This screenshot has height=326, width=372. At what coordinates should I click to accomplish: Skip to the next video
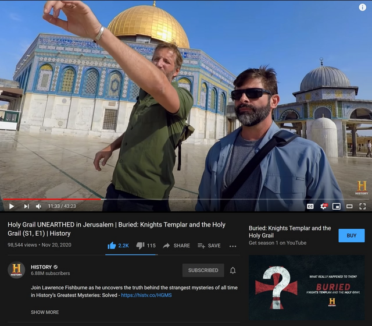(x=27, y=206)
